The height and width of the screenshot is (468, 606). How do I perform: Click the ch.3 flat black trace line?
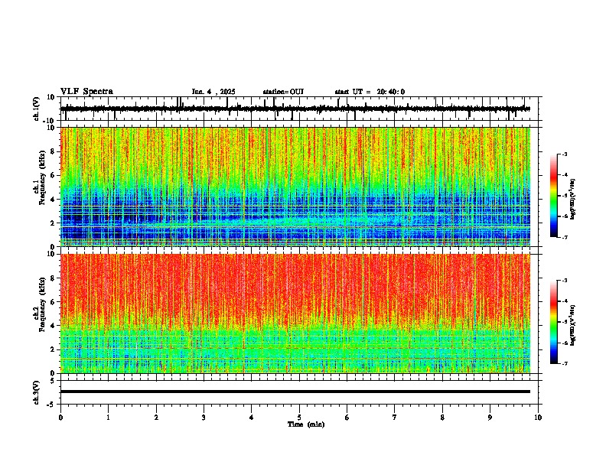(x=295, y=392)
